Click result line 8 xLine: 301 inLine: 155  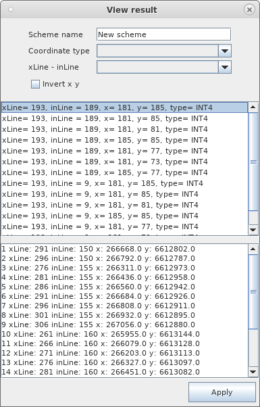point(99,315)
